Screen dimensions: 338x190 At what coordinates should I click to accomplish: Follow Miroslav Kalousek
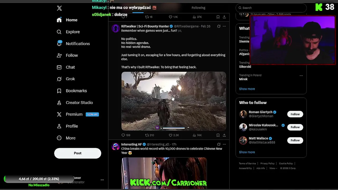[x=295, y=127]
